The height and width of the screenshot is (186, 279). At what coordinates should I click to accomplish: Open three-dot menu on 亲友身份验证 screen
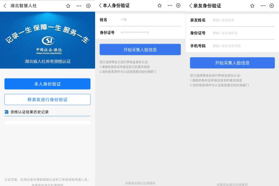pyautogui.click(x=262, y=6)
